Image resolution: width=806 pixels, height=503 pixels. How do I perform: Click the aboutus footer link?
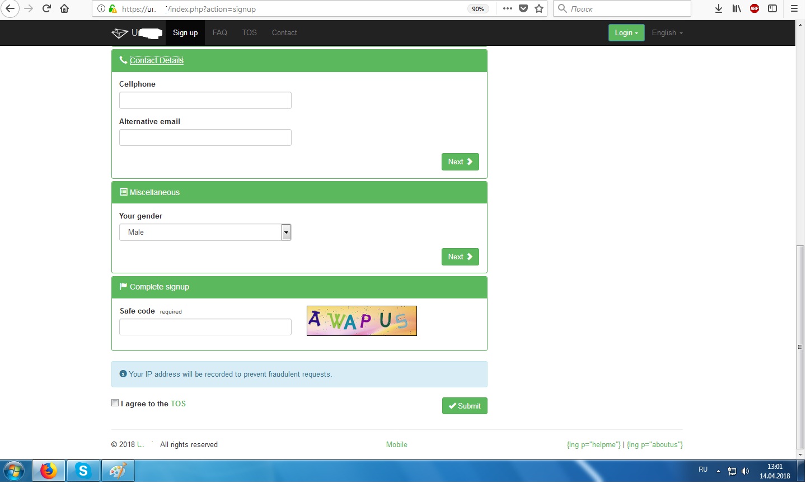point(655,445)
